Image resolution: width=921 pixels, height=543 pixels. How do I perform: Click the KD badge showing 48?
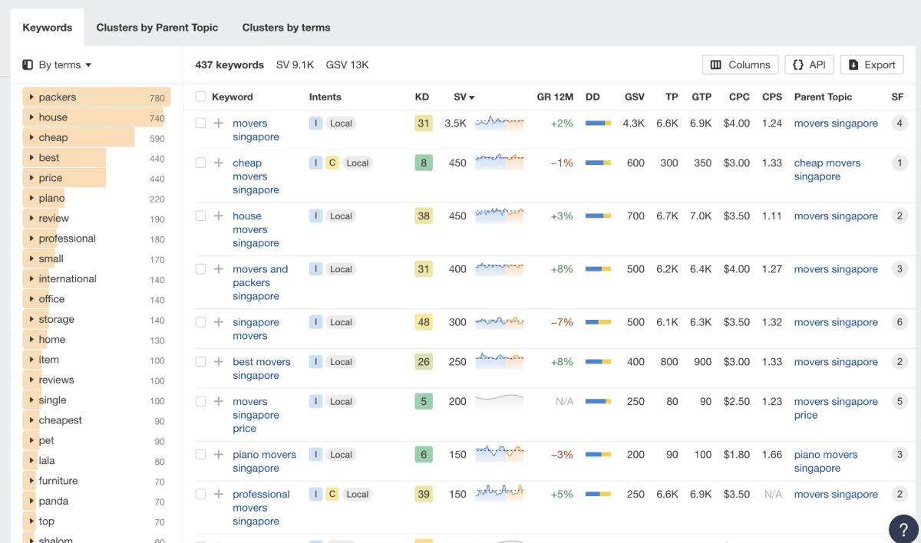[x=424, y=323]
